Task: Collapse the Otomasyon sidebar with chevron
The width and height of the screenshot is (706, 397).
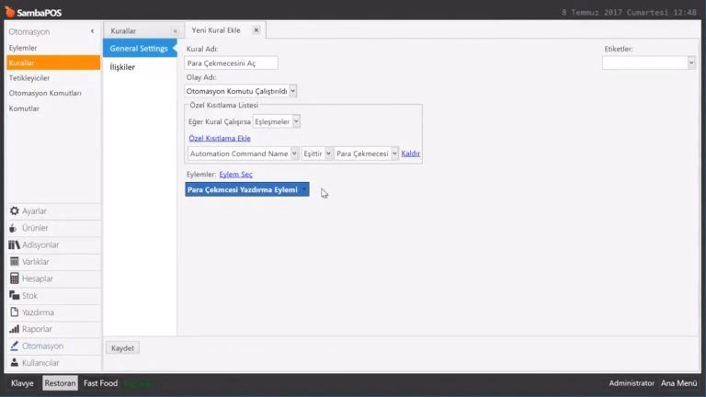Action: (x=92, y=31)
